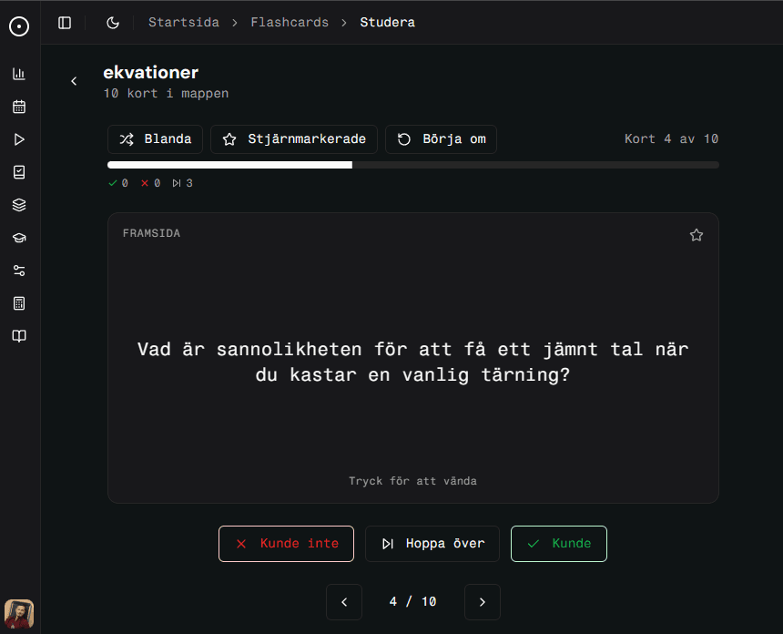Go back with arrow beside ekvationer
783x634 pixels.
point(75,81)
